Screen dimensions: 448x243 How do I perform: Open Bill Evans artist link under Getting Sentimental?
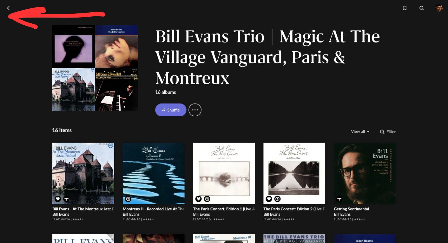point(342,214)
